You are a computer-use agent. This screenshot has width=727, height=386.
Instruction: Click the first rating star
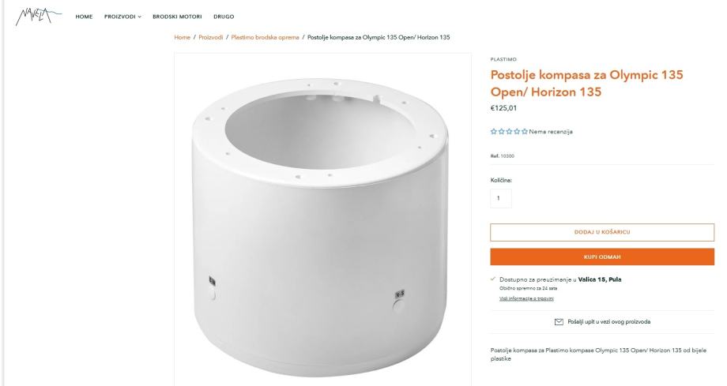494,132
